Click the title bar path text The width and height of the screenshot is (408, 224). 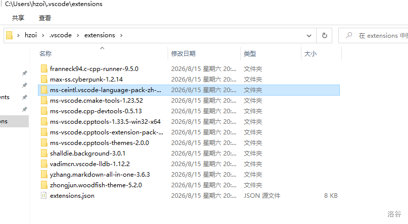(54, 4)
